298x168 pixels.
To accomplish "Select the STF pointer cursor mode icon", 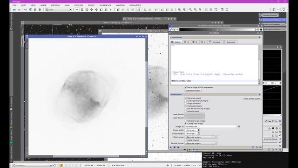I will click(174, 29).
